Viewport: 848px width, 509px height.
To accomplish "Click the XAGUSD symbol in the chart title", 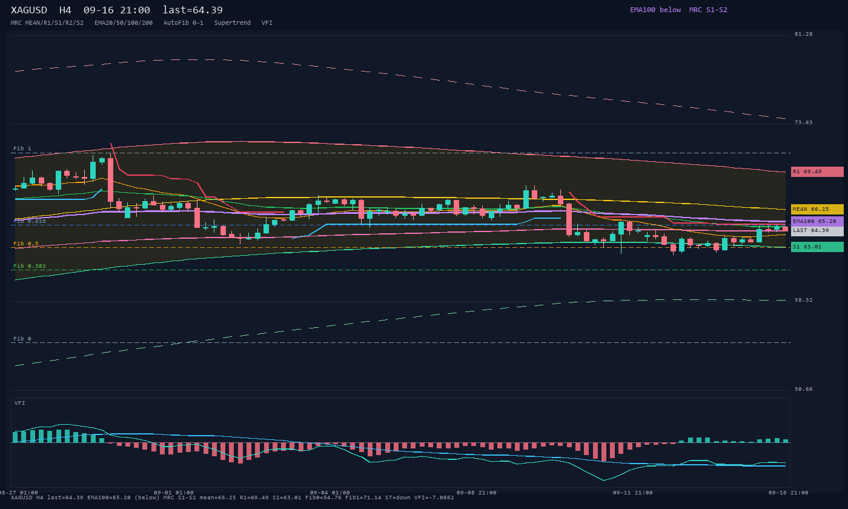I will pyautogui.click(x=30, y=10).
